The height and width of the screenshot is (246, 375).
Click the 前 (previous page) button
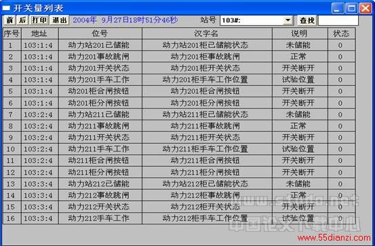(9, 20)
